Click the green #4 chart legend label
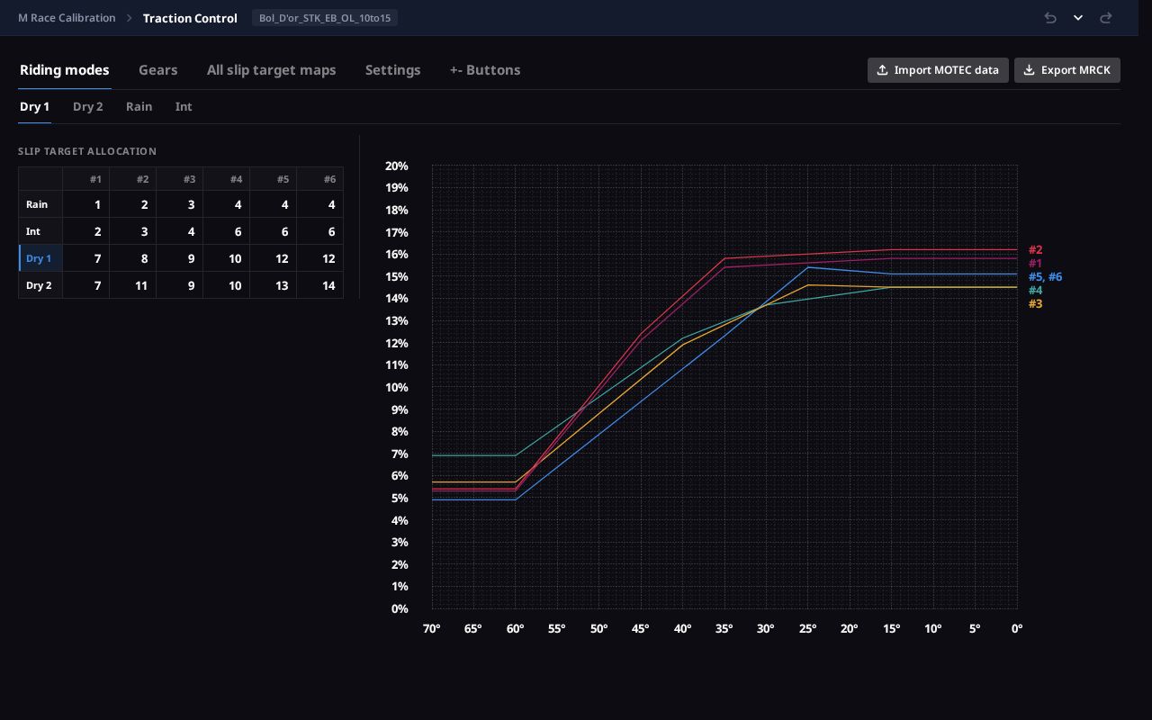Screen dimensions: 1152x720 (1035, 291)
